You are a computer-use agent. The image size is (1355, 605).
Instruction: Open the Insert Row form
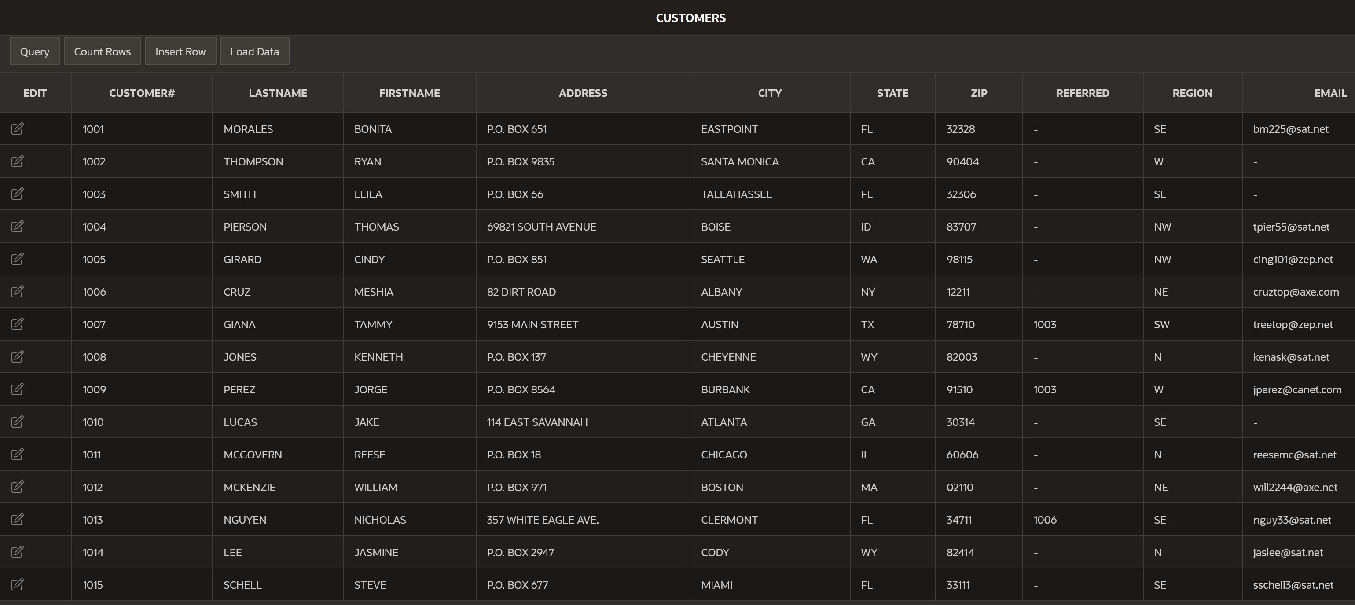(x=180, y=51)
